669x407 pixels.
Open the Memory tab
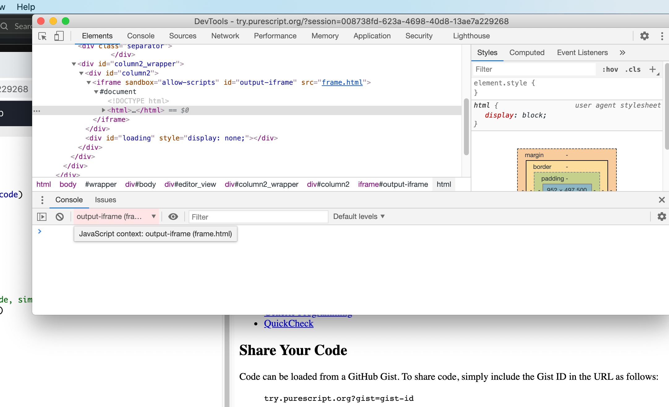(325, 36)
